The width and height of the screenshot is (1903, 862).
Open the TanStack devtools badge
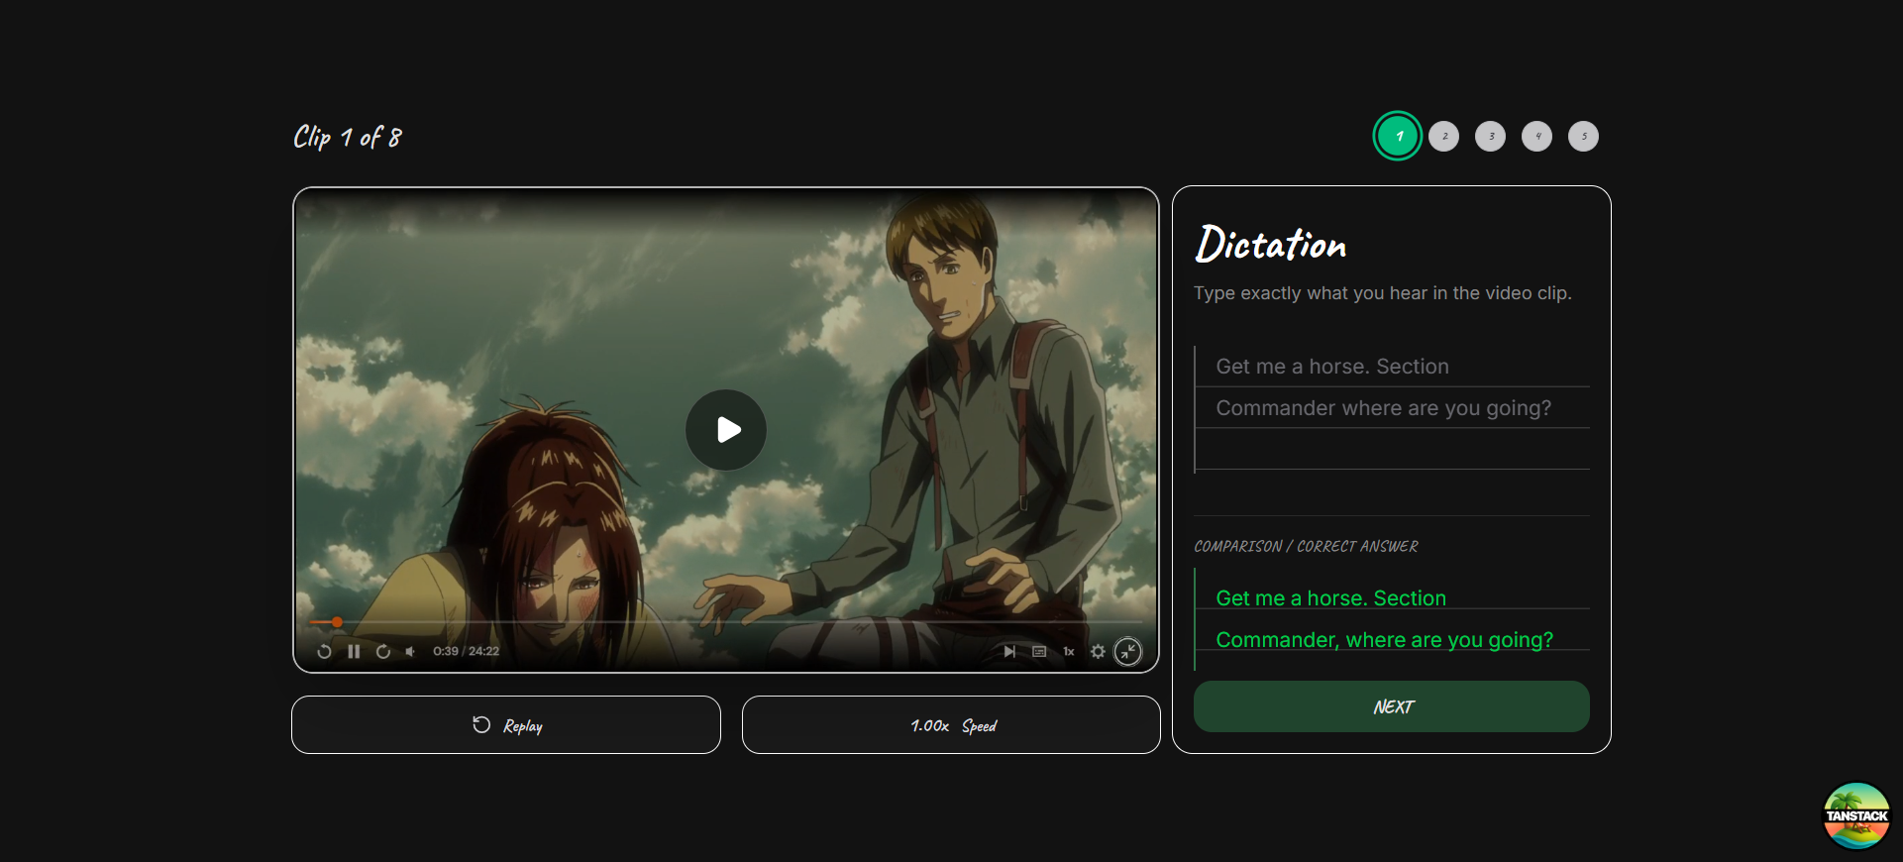[1857, 816]
